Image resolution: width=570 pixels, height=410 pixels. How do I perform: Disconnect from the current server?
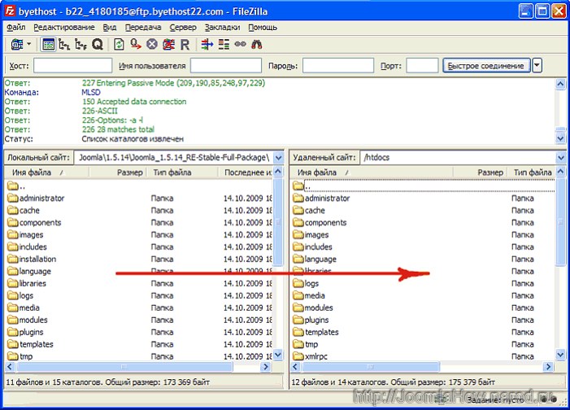168,45
